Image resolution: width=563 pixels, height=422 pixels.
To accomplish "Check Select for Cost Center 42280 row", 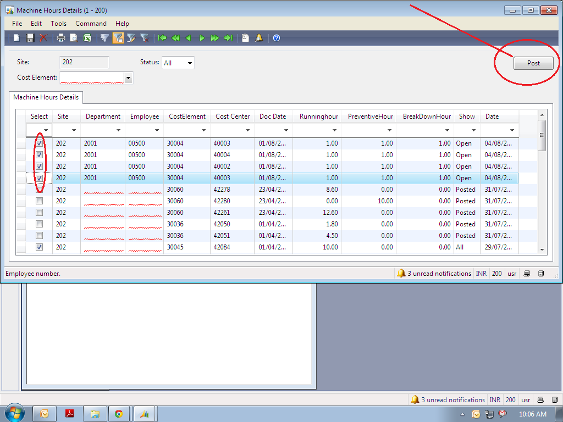I will point(40,201).
